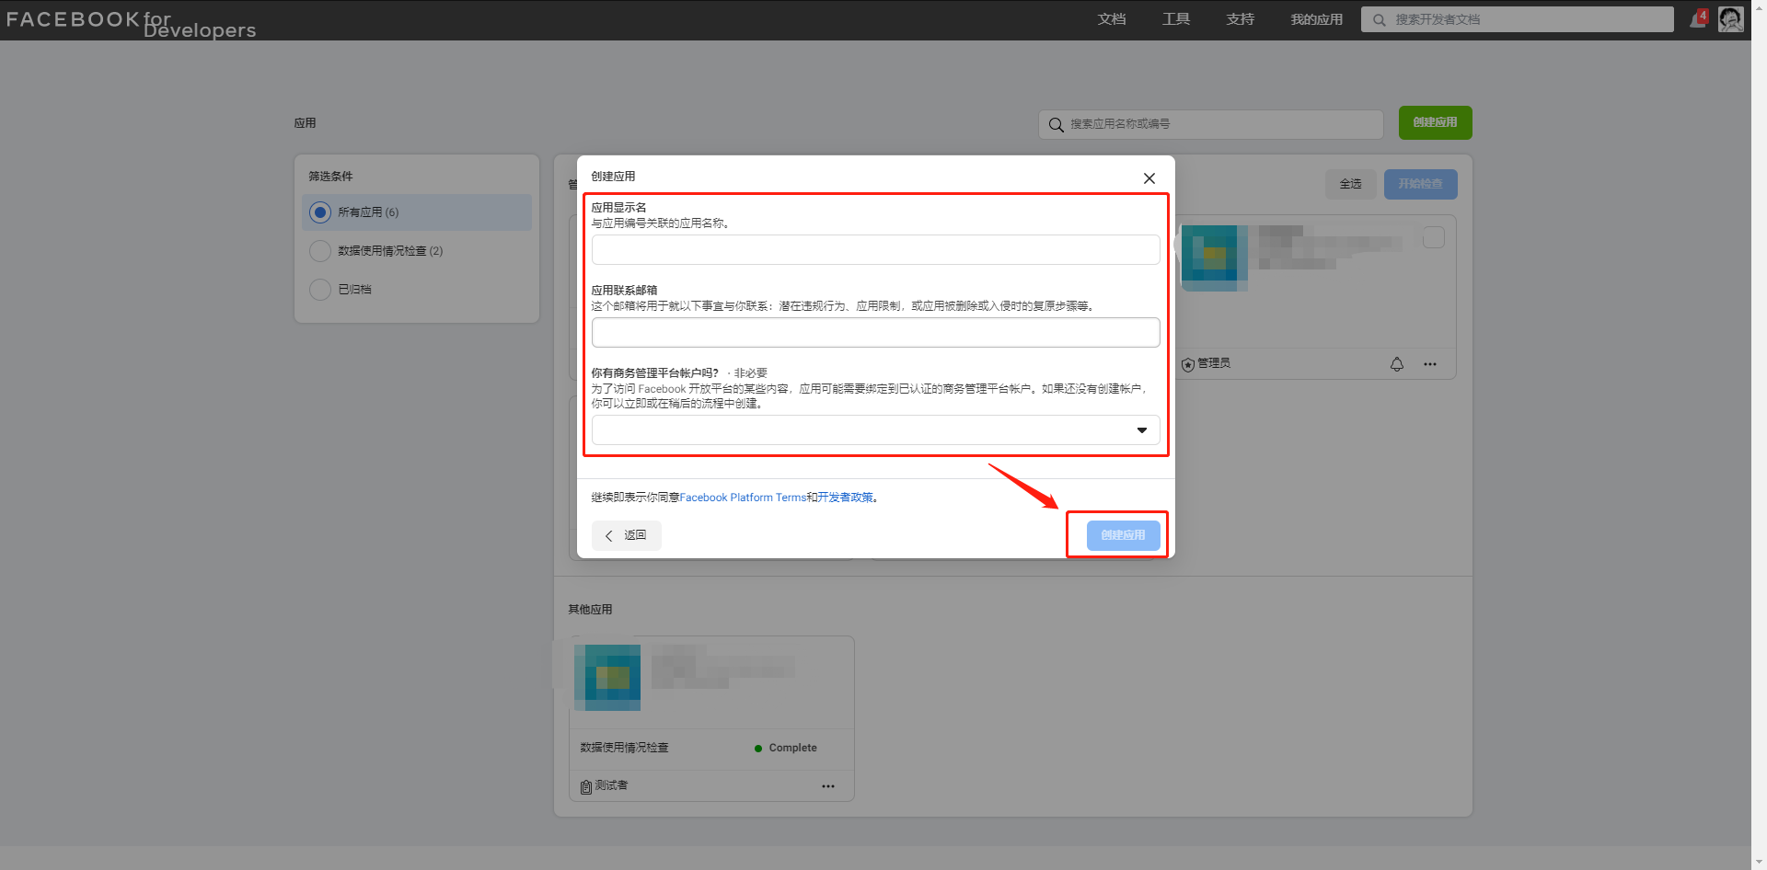
Task: Open the app thumbnail under 其他应用
Action: coord(607,678)
